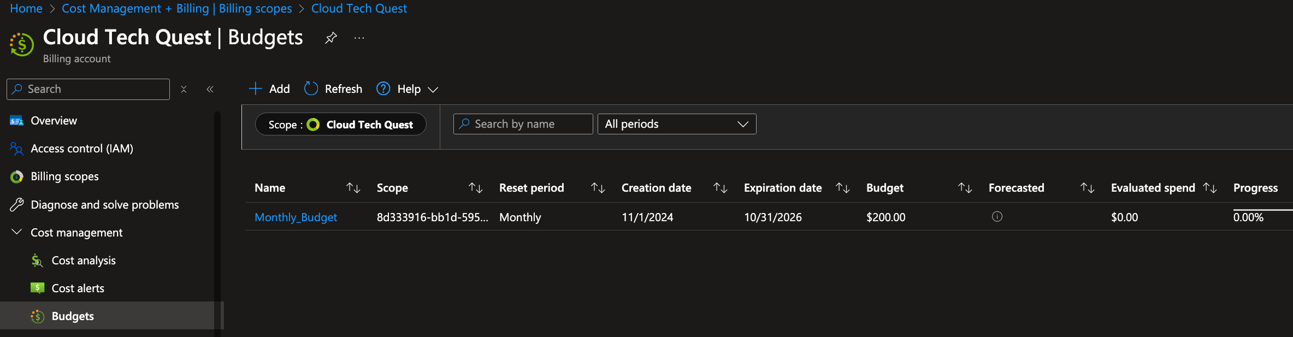Click the Cost alerts icon
Screen dimensions: 1293x337
click(x=37, y=288)
